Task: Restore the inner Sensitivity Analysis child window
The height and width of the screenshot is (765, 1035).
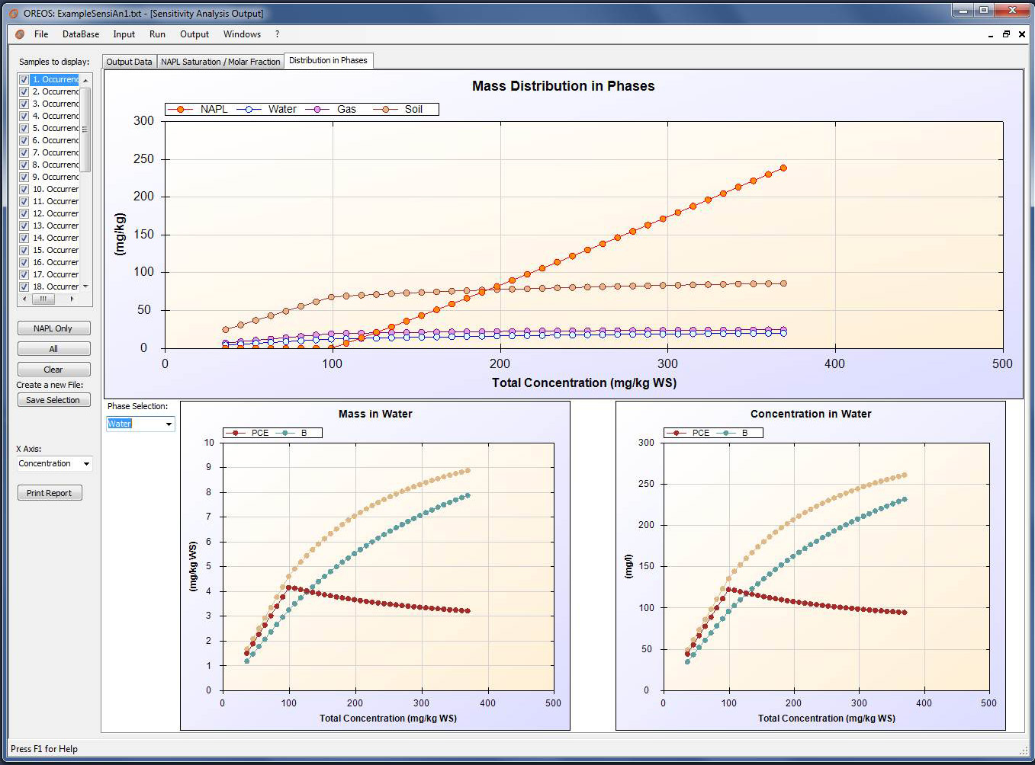Action: [x=1006, y=34]
